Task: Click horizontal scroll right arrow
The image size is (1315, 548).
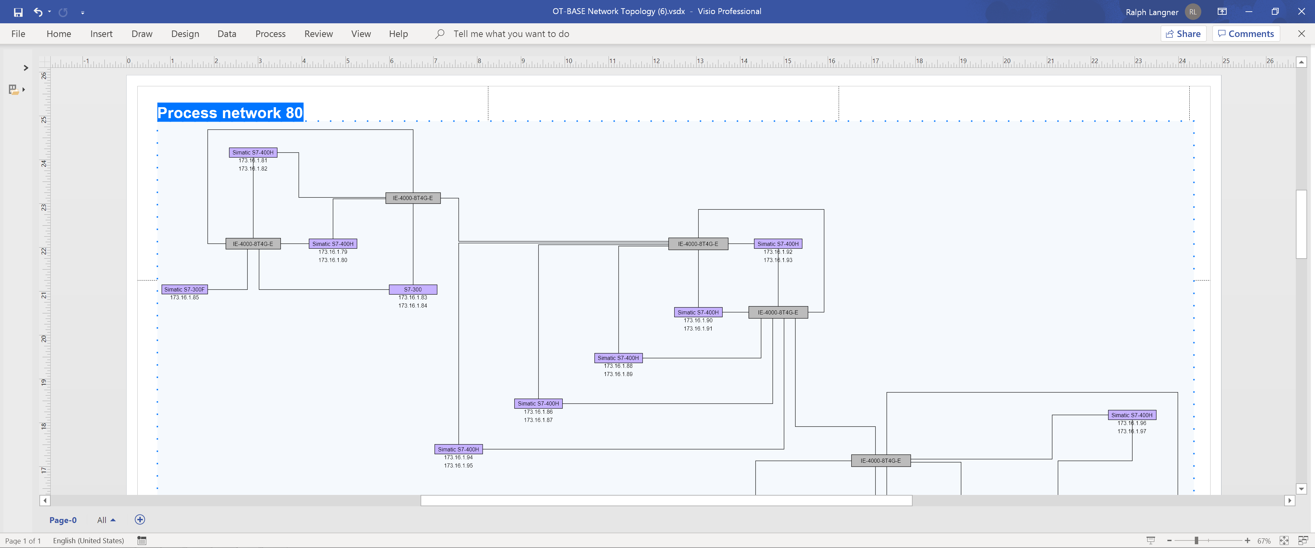Action: coord(1289,500)
